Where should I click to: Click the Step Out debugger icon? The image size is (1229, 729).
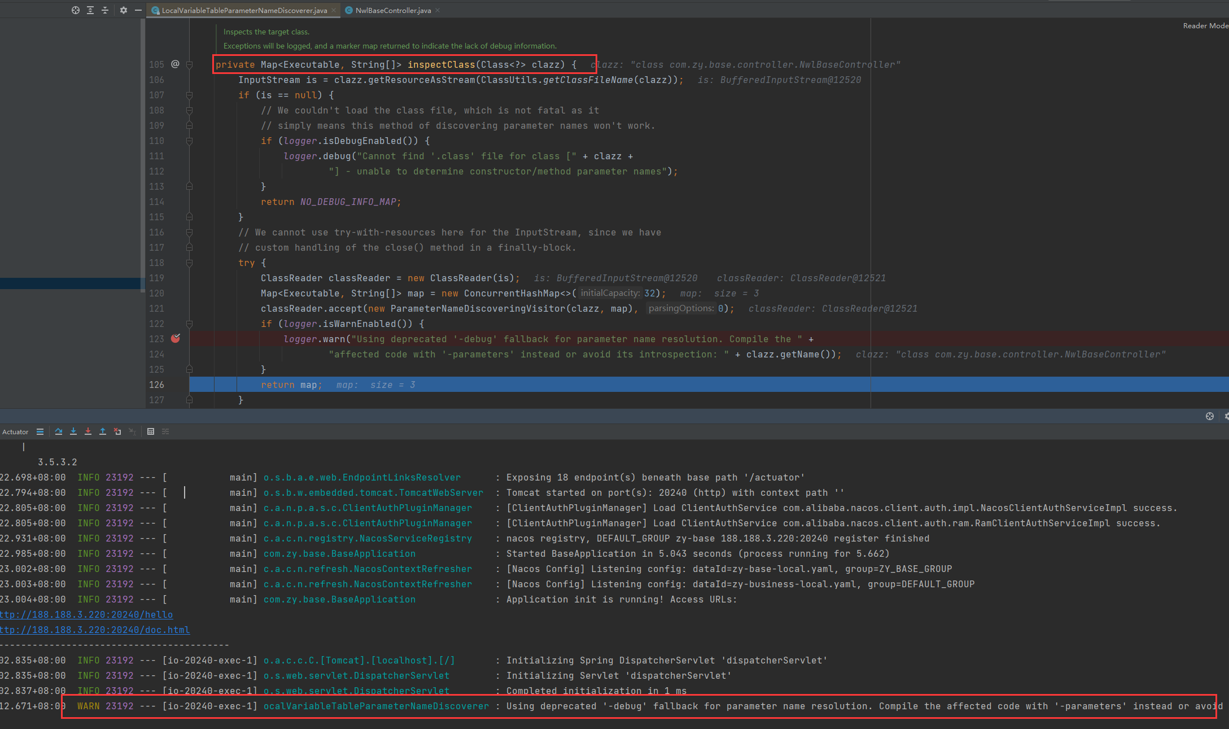pos(103,431)
